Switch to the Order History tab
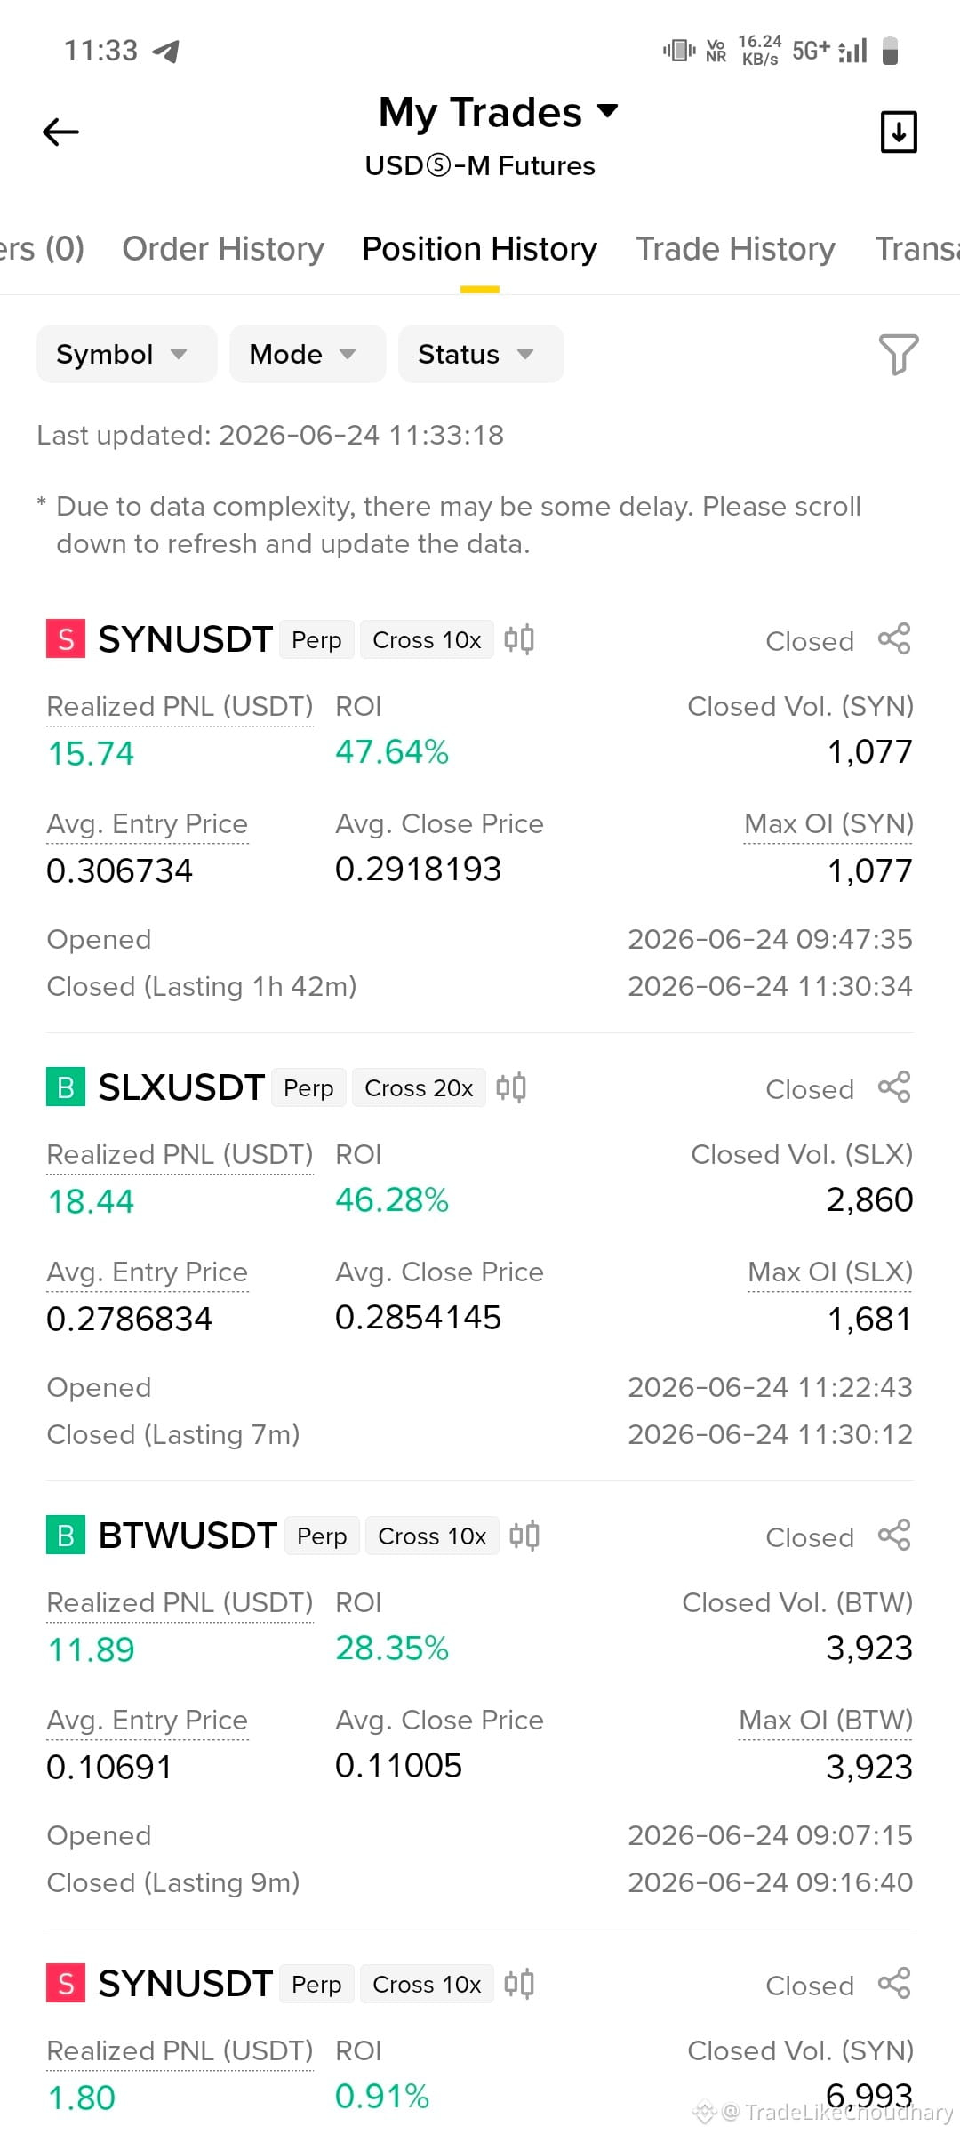 (223, 249)
